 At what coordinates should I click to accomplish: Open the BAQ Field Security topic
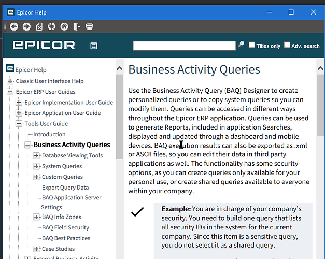65,227
